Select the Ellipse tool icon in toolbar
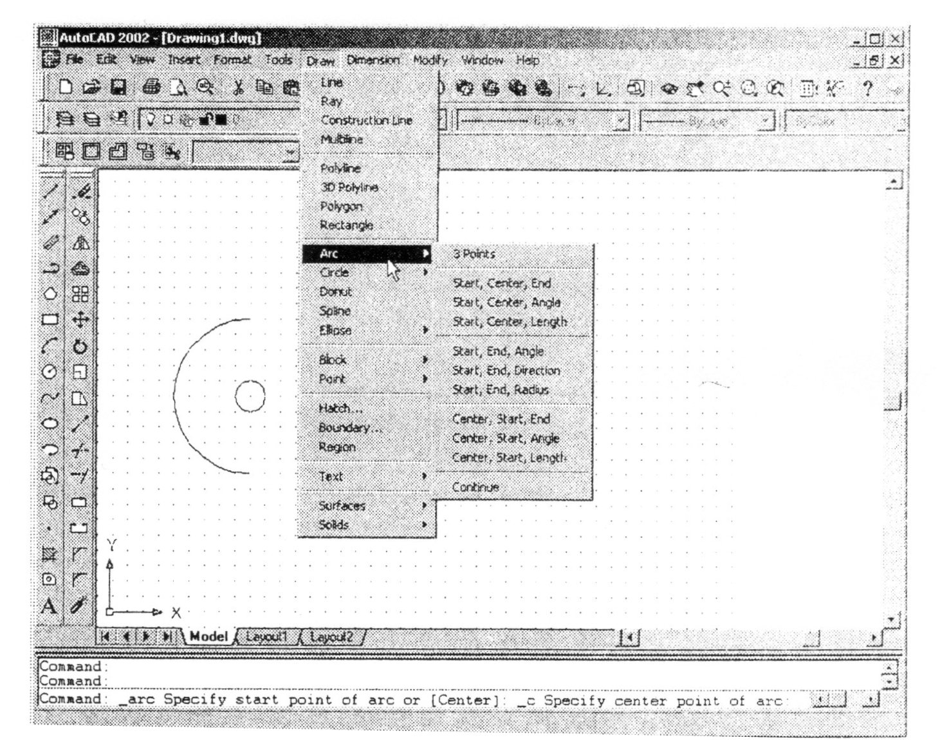Screen dimensions: 949x740 click(x=50, y=423)
